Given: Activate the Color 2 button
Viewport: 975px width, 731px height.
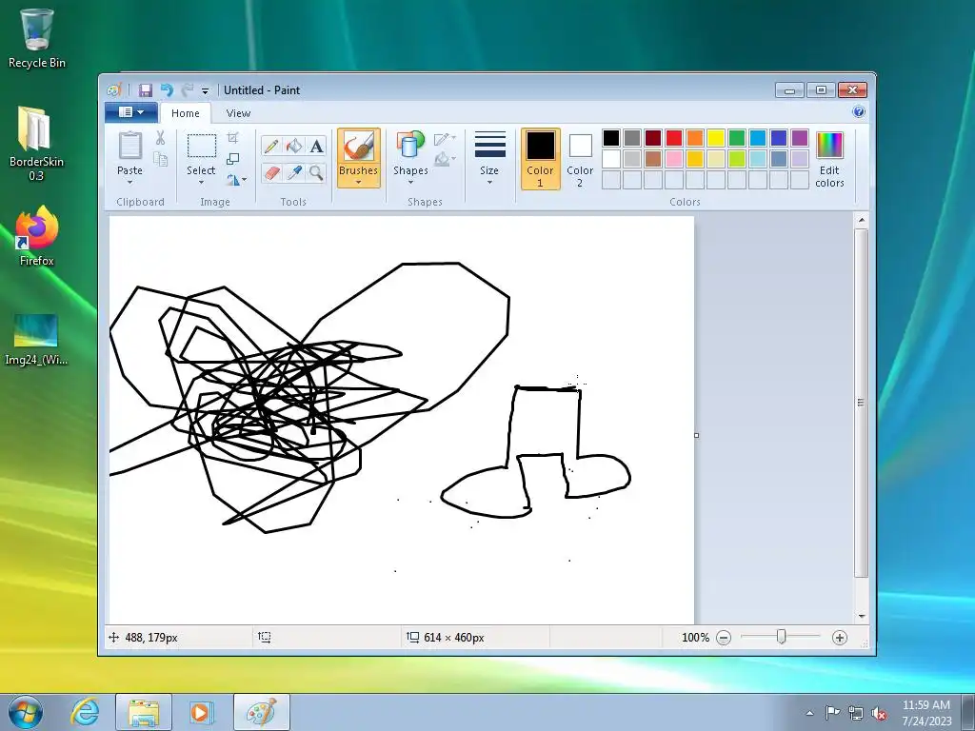Looking at the screenshot, I should click(x=580, y=159).
